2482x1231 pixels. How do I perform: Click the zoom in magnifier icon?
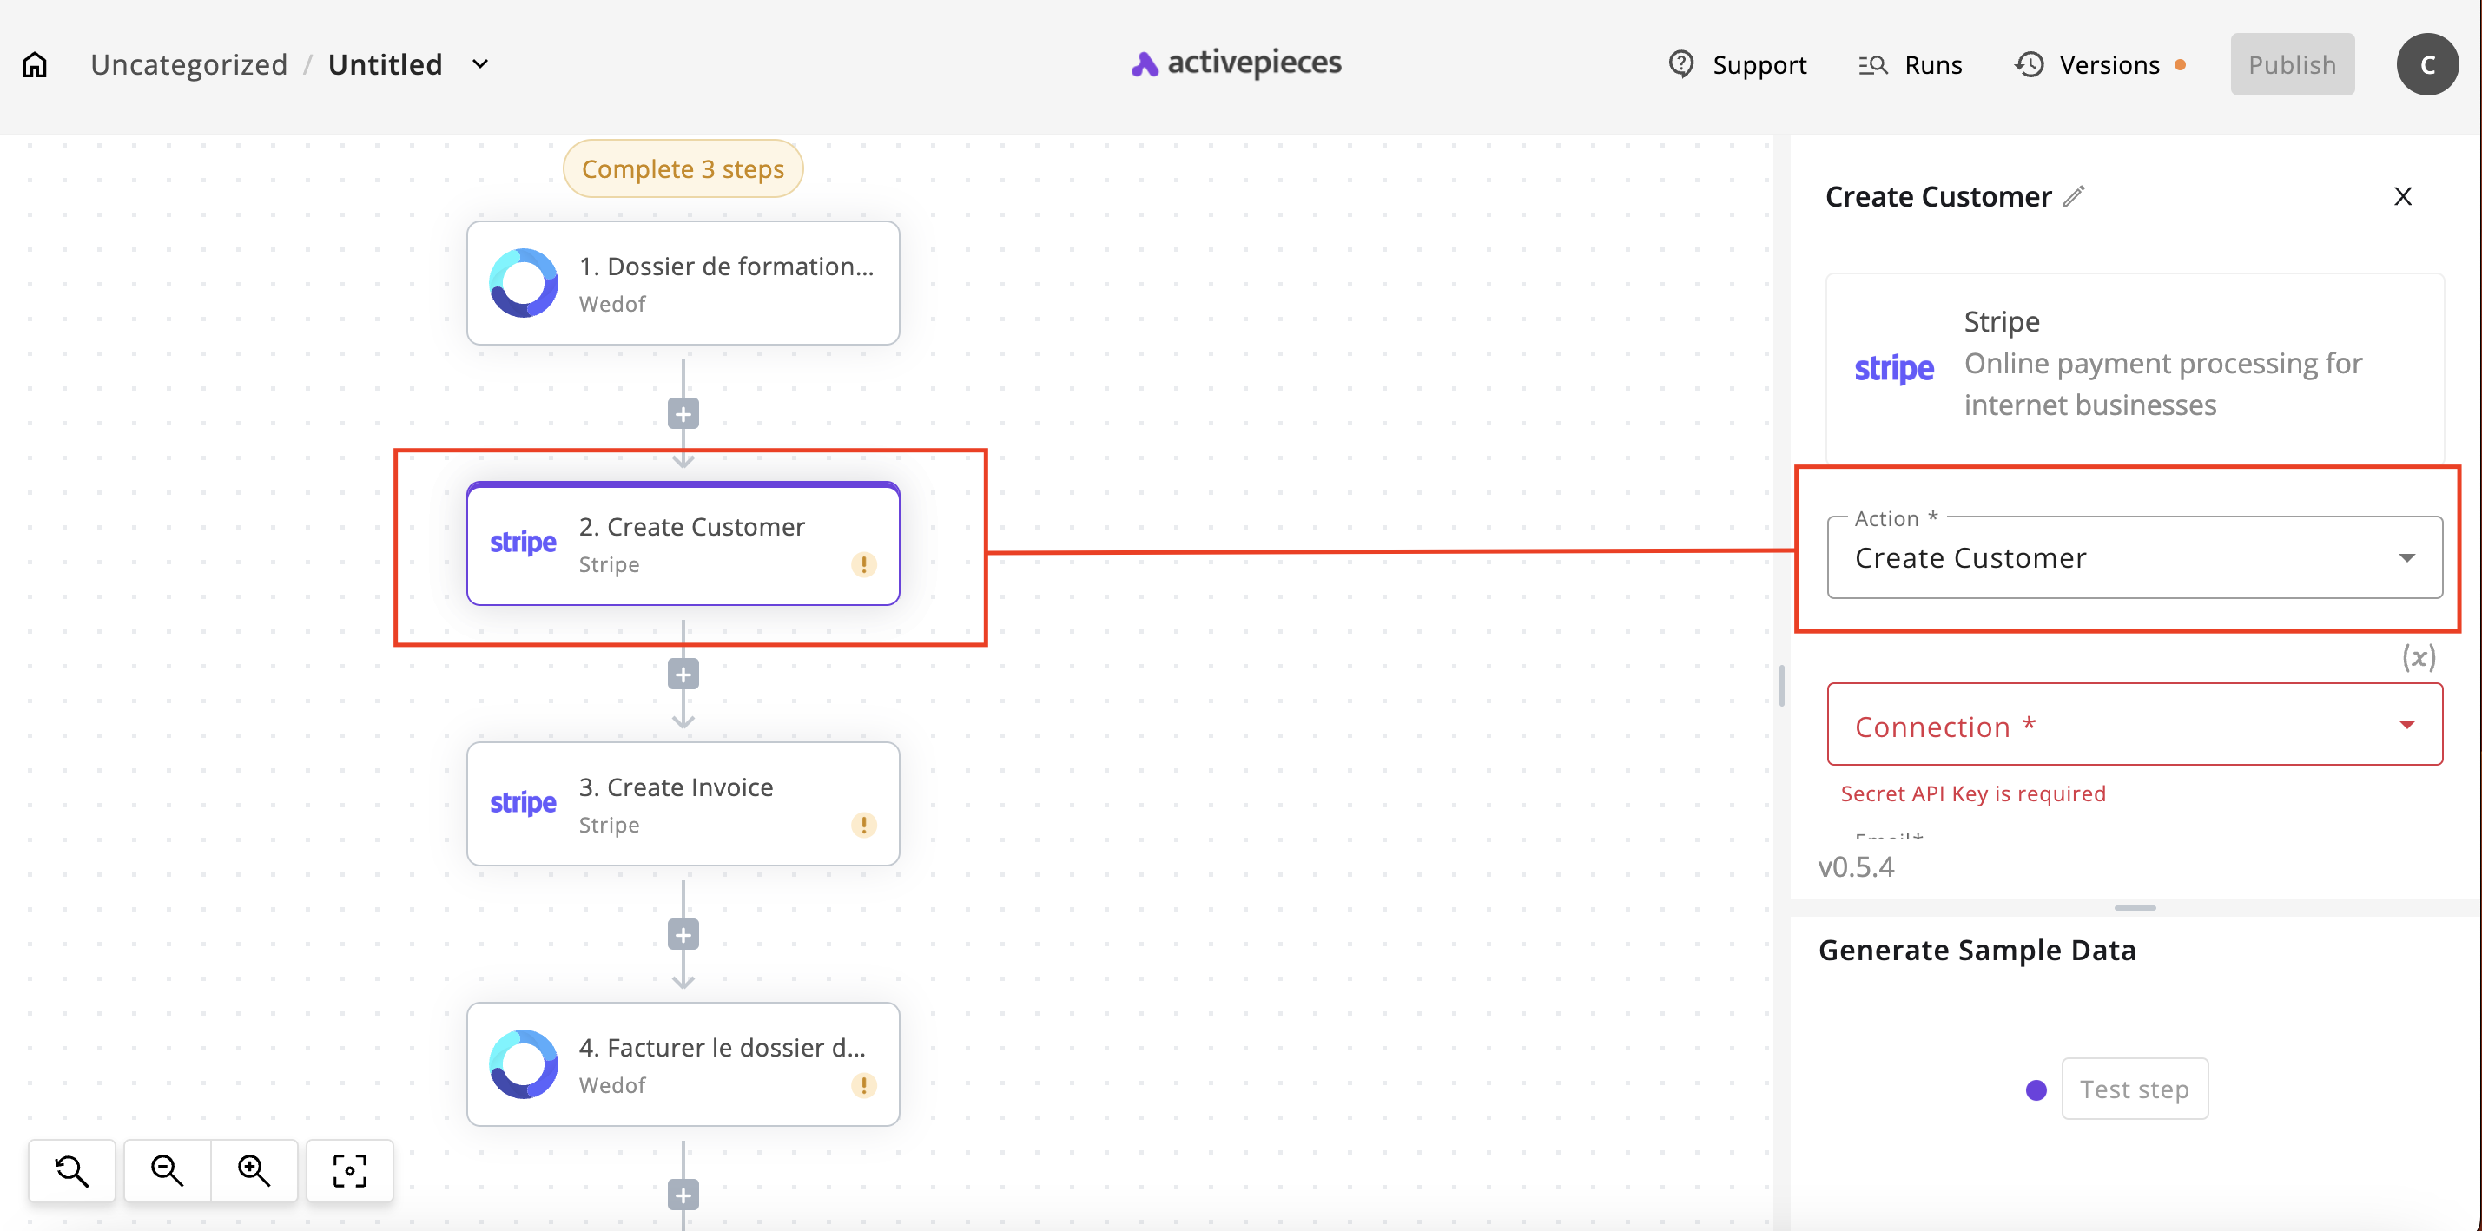(x=254, y=1170)
